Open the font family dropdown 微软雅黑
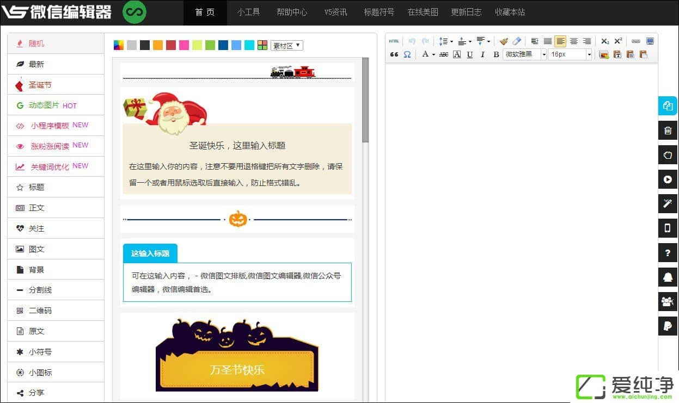The width and height of the screenshot is (679, 403). point(524,54)
